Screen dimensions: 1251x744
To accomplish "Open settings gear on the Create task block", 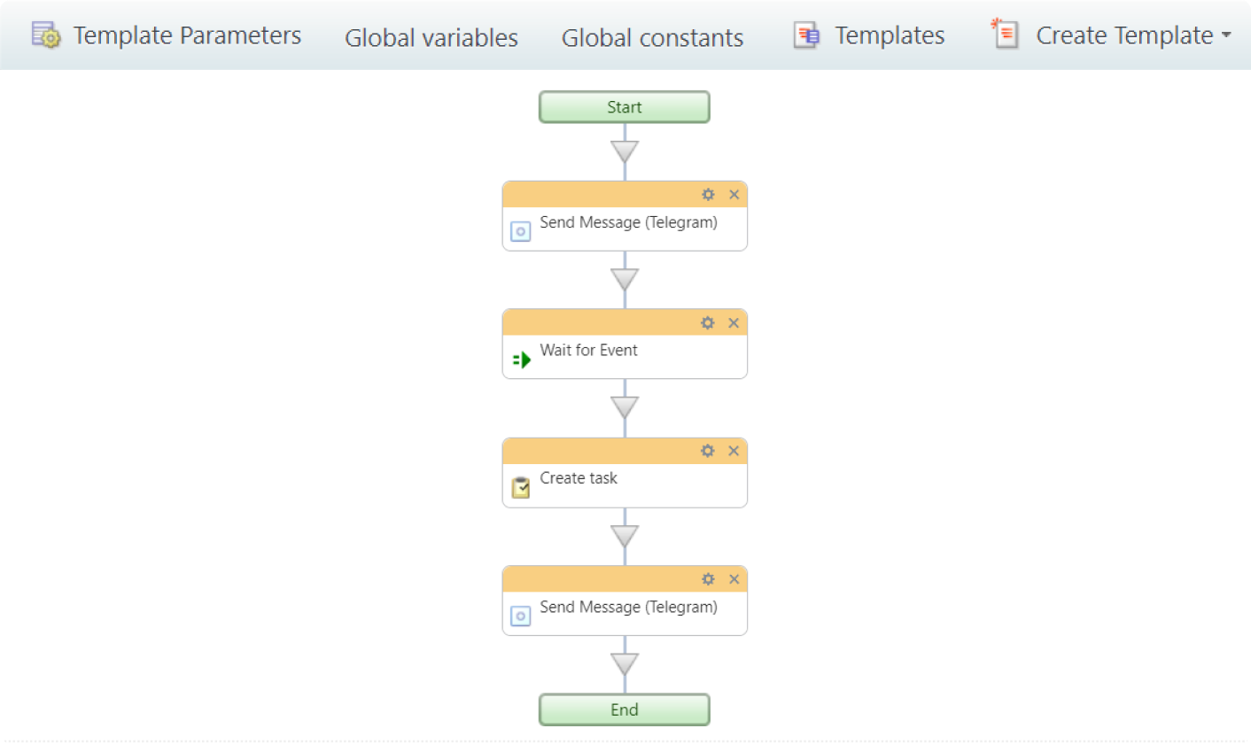I will tap(707, 450).
